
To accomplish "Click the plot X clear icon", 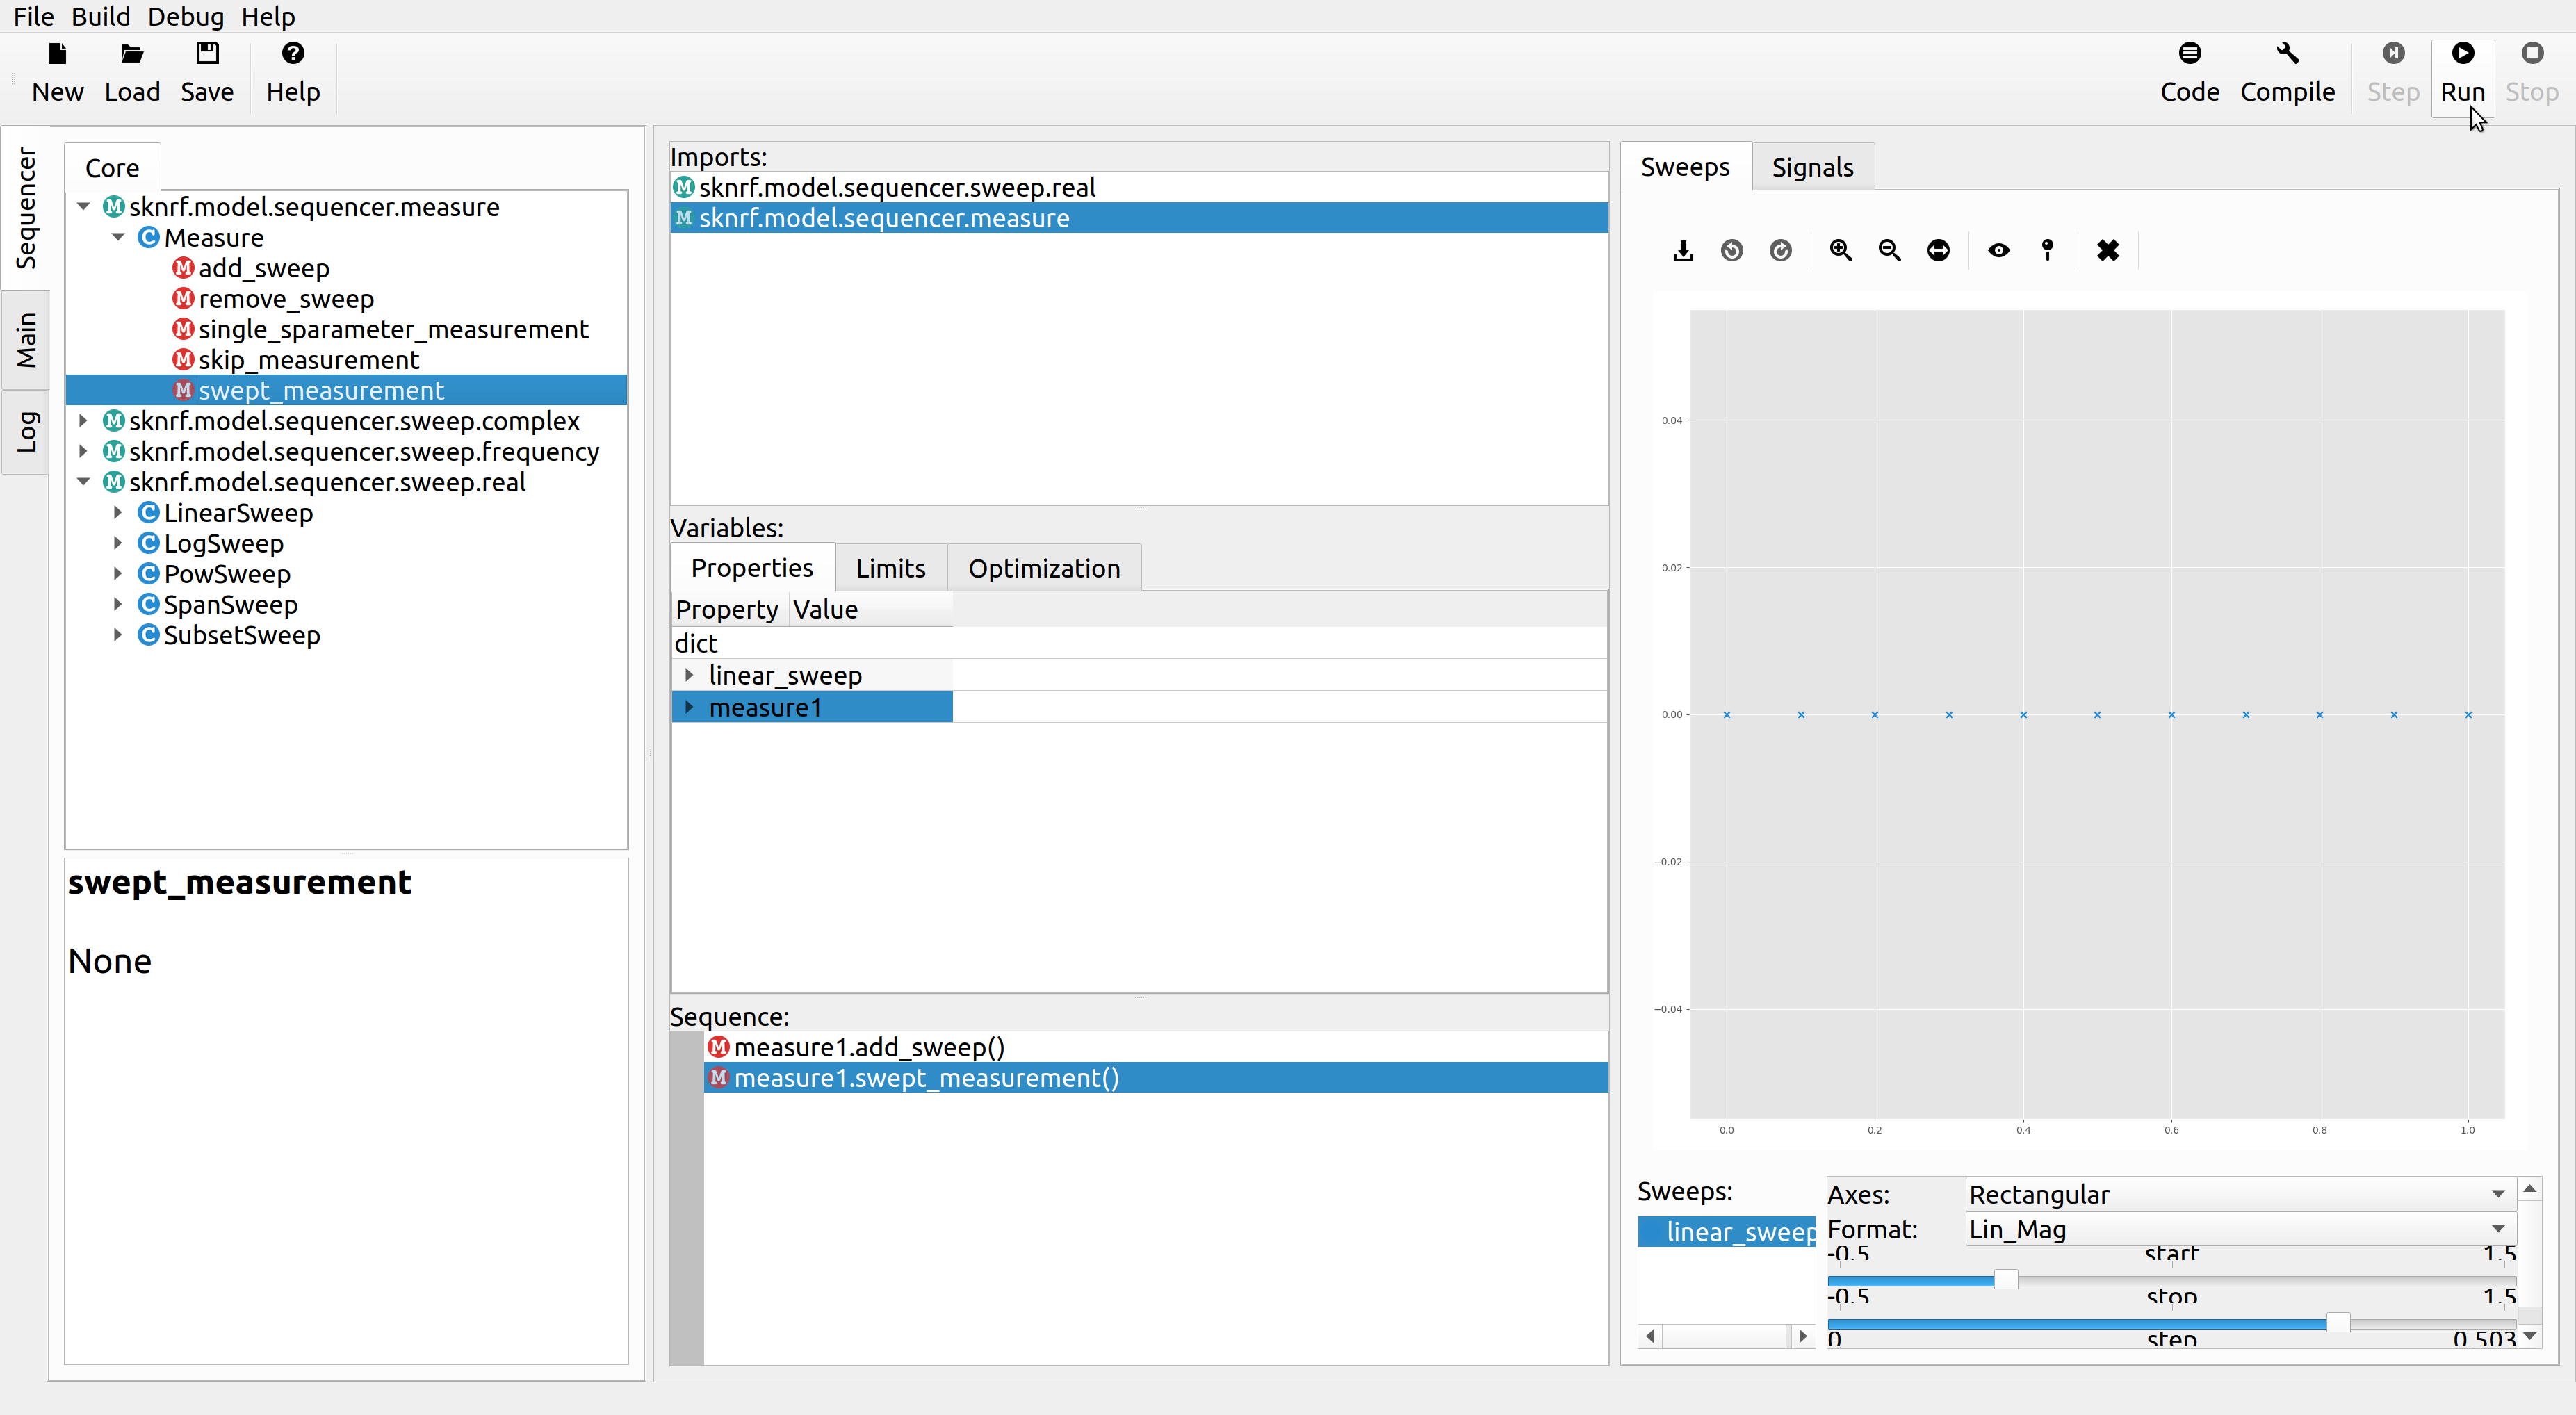I will (x=2107, y=251).
